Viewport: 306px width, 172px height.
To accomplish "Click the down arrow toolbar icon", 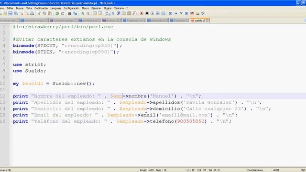I will click(181, 13).
